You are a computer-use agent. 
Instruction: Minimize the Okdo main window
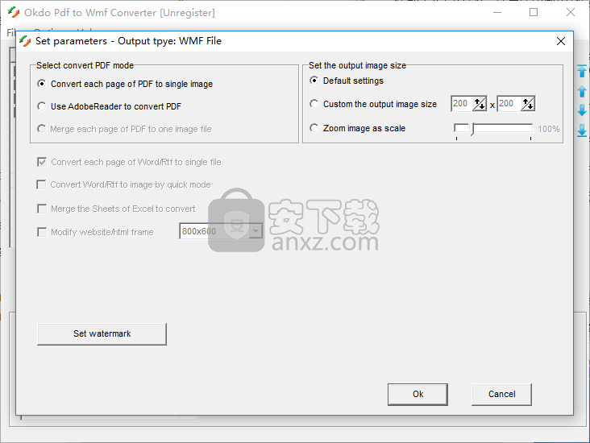[x=497, y=12]
